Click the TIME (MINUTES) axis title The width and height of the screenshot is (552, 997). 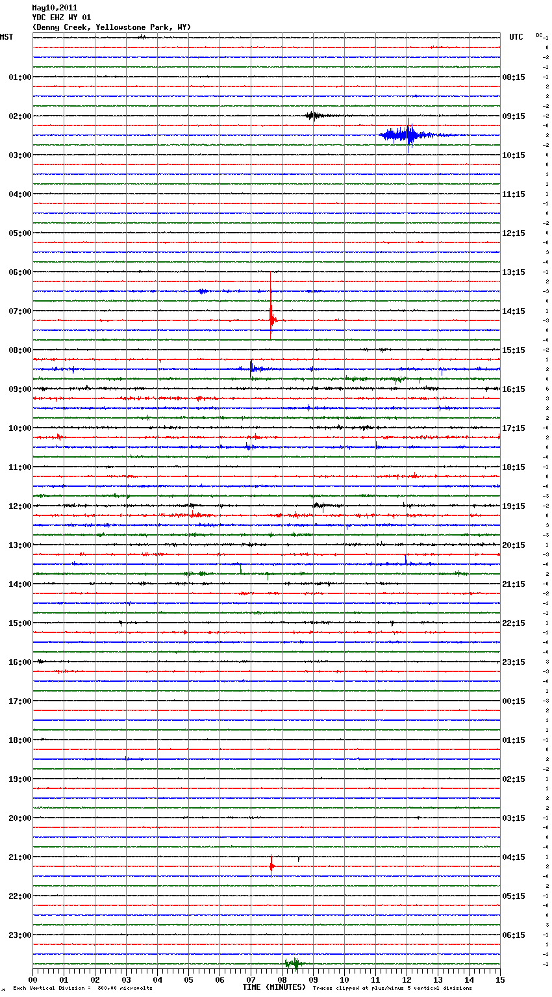tap(274, 987)
